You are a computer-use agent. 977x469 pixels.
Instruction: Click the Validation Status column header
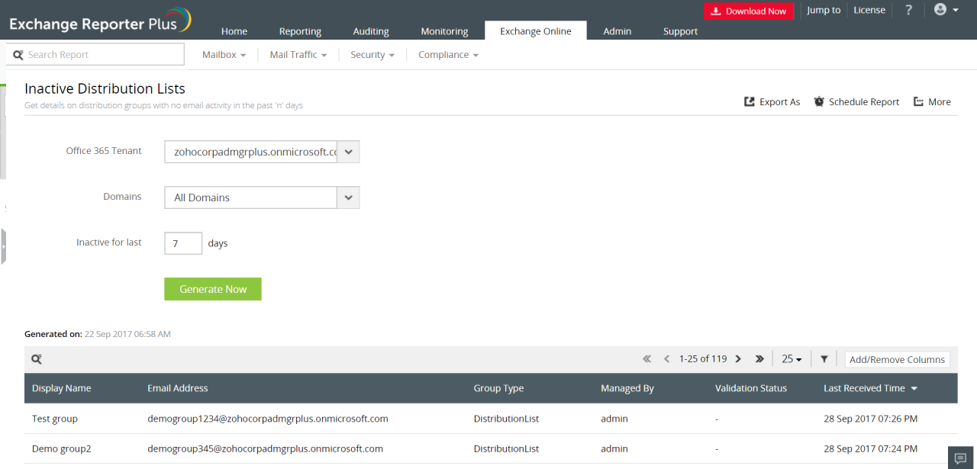pos(751,388)
